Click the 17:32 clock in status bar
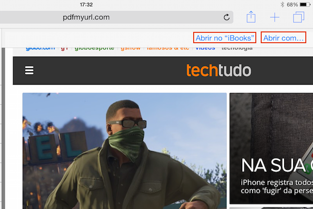The image size is (313, 209). tap(86, 4)
